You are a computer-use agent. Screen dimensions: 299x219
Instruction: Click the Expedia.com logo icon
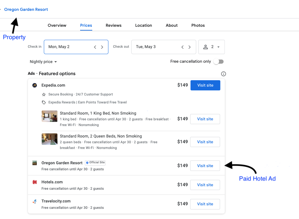(35, 85)
